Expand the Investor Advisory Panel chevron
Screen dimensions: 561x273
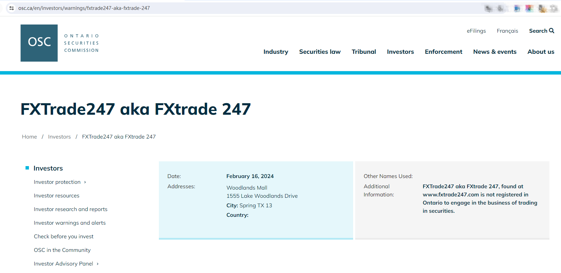98,264
